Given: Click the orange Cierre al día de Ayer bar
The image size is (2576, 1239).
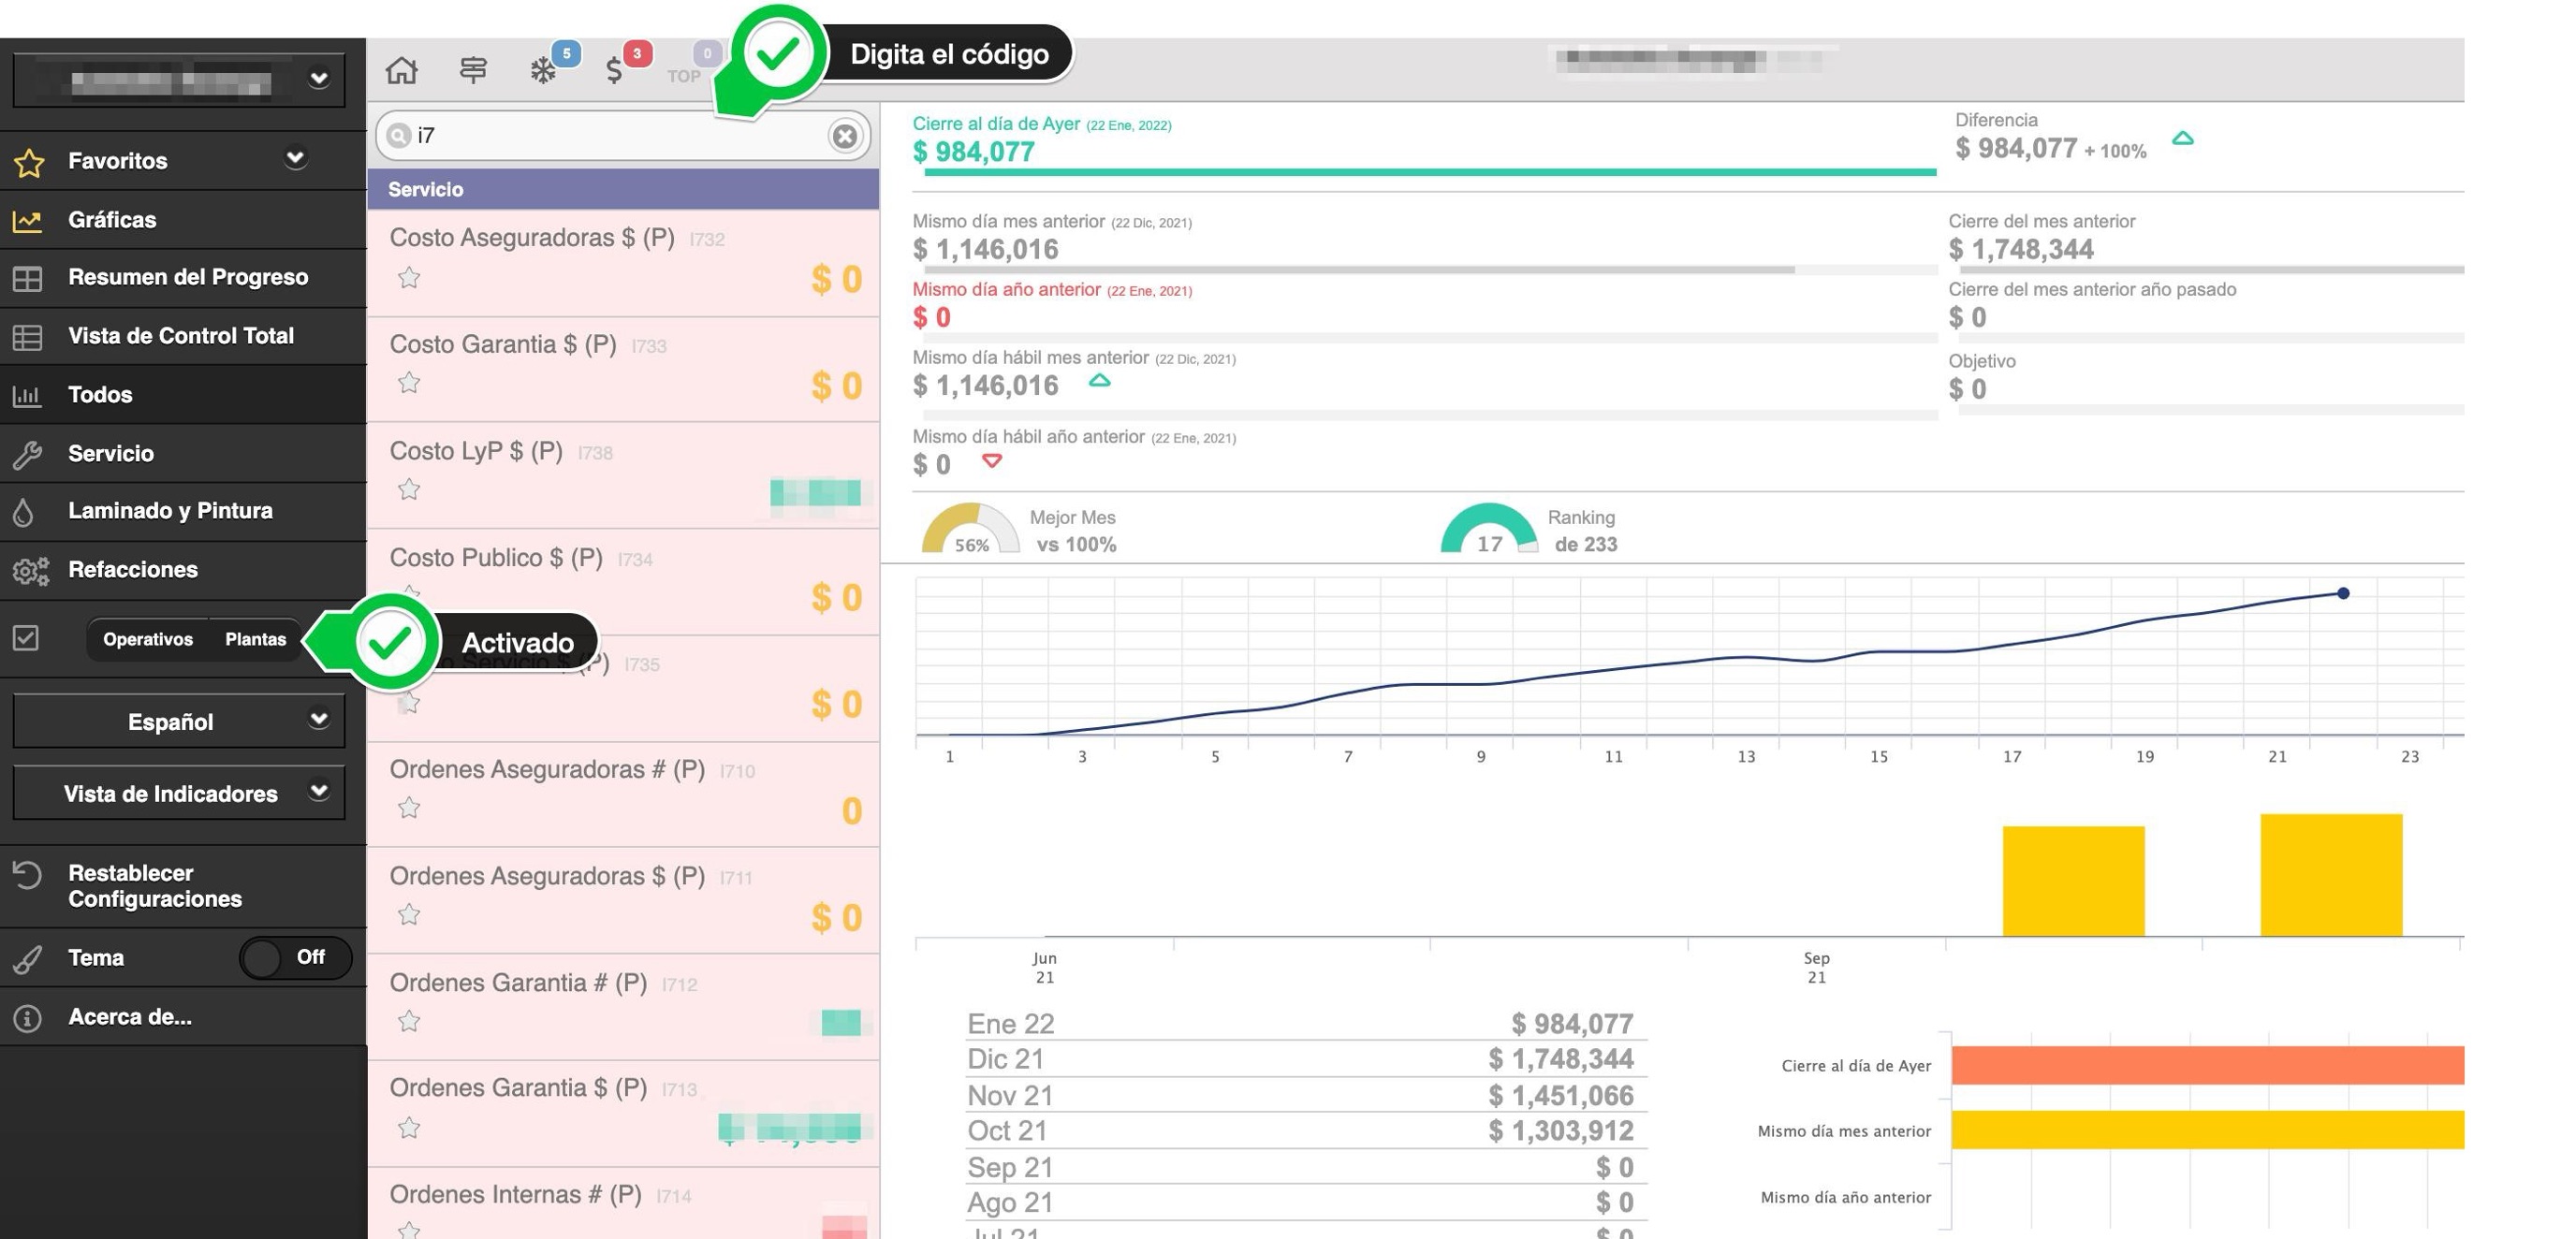Looking at the screenshot, I should coord(2207,1065).
